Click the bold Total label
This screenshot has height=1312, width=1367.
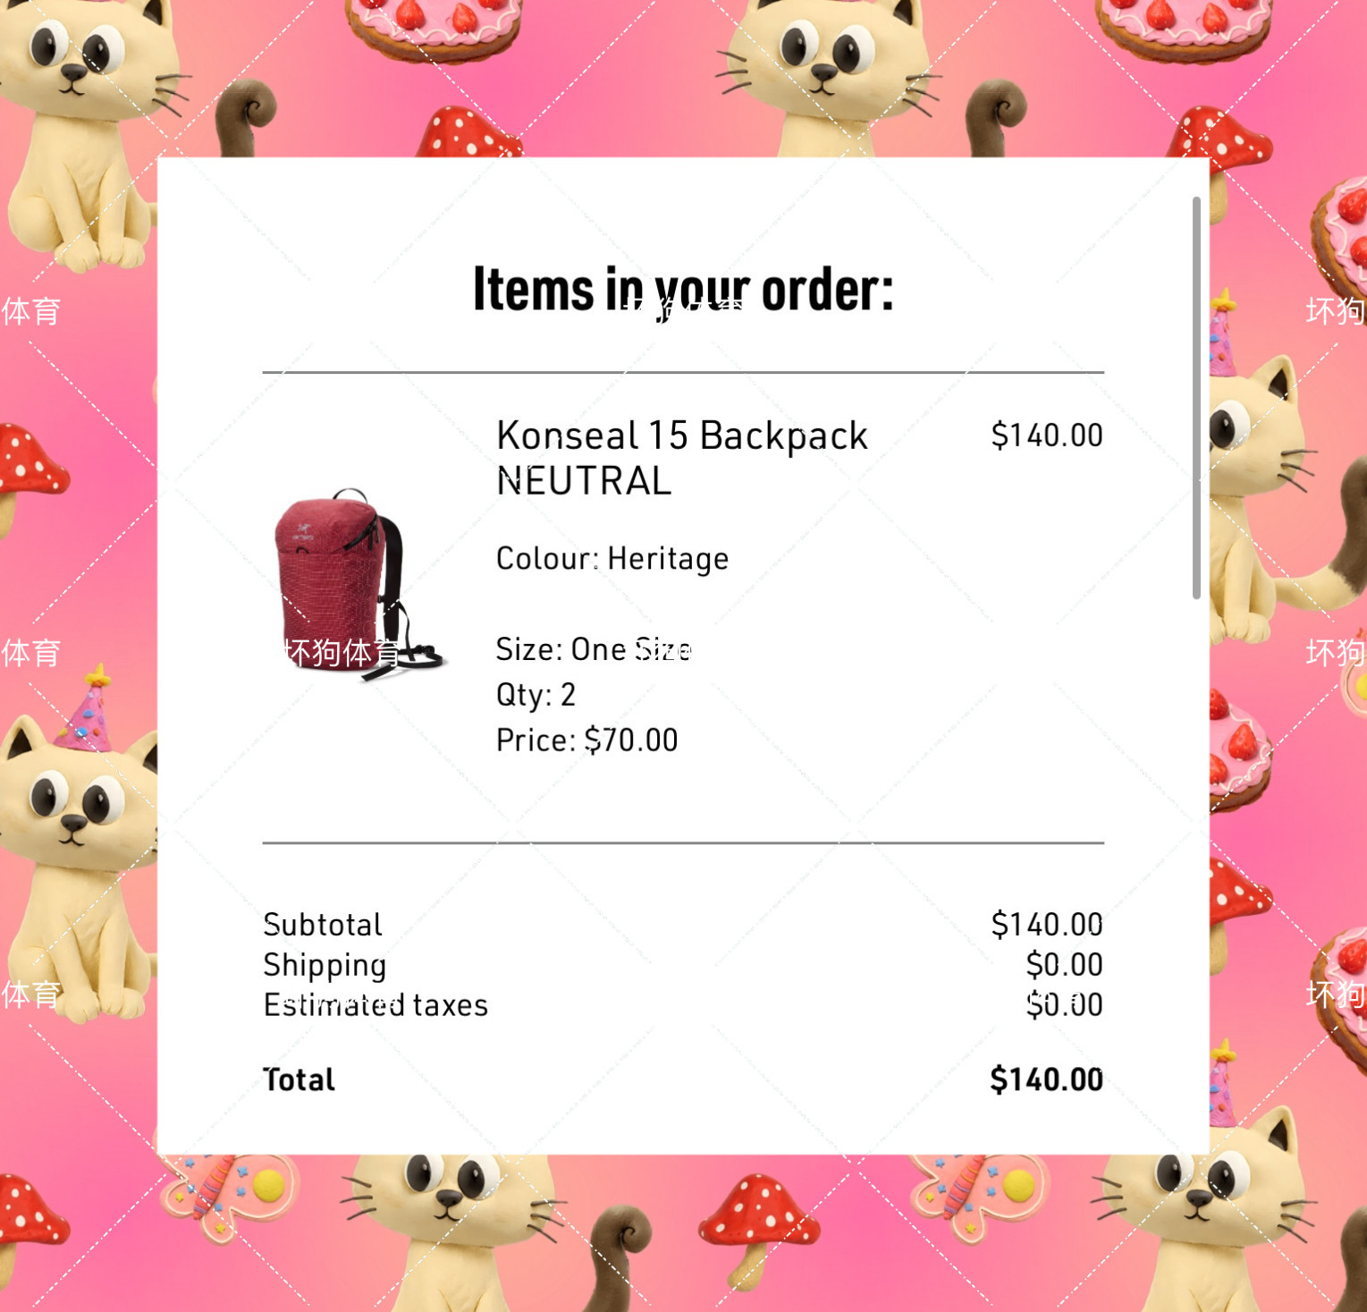pos(299,1080)
